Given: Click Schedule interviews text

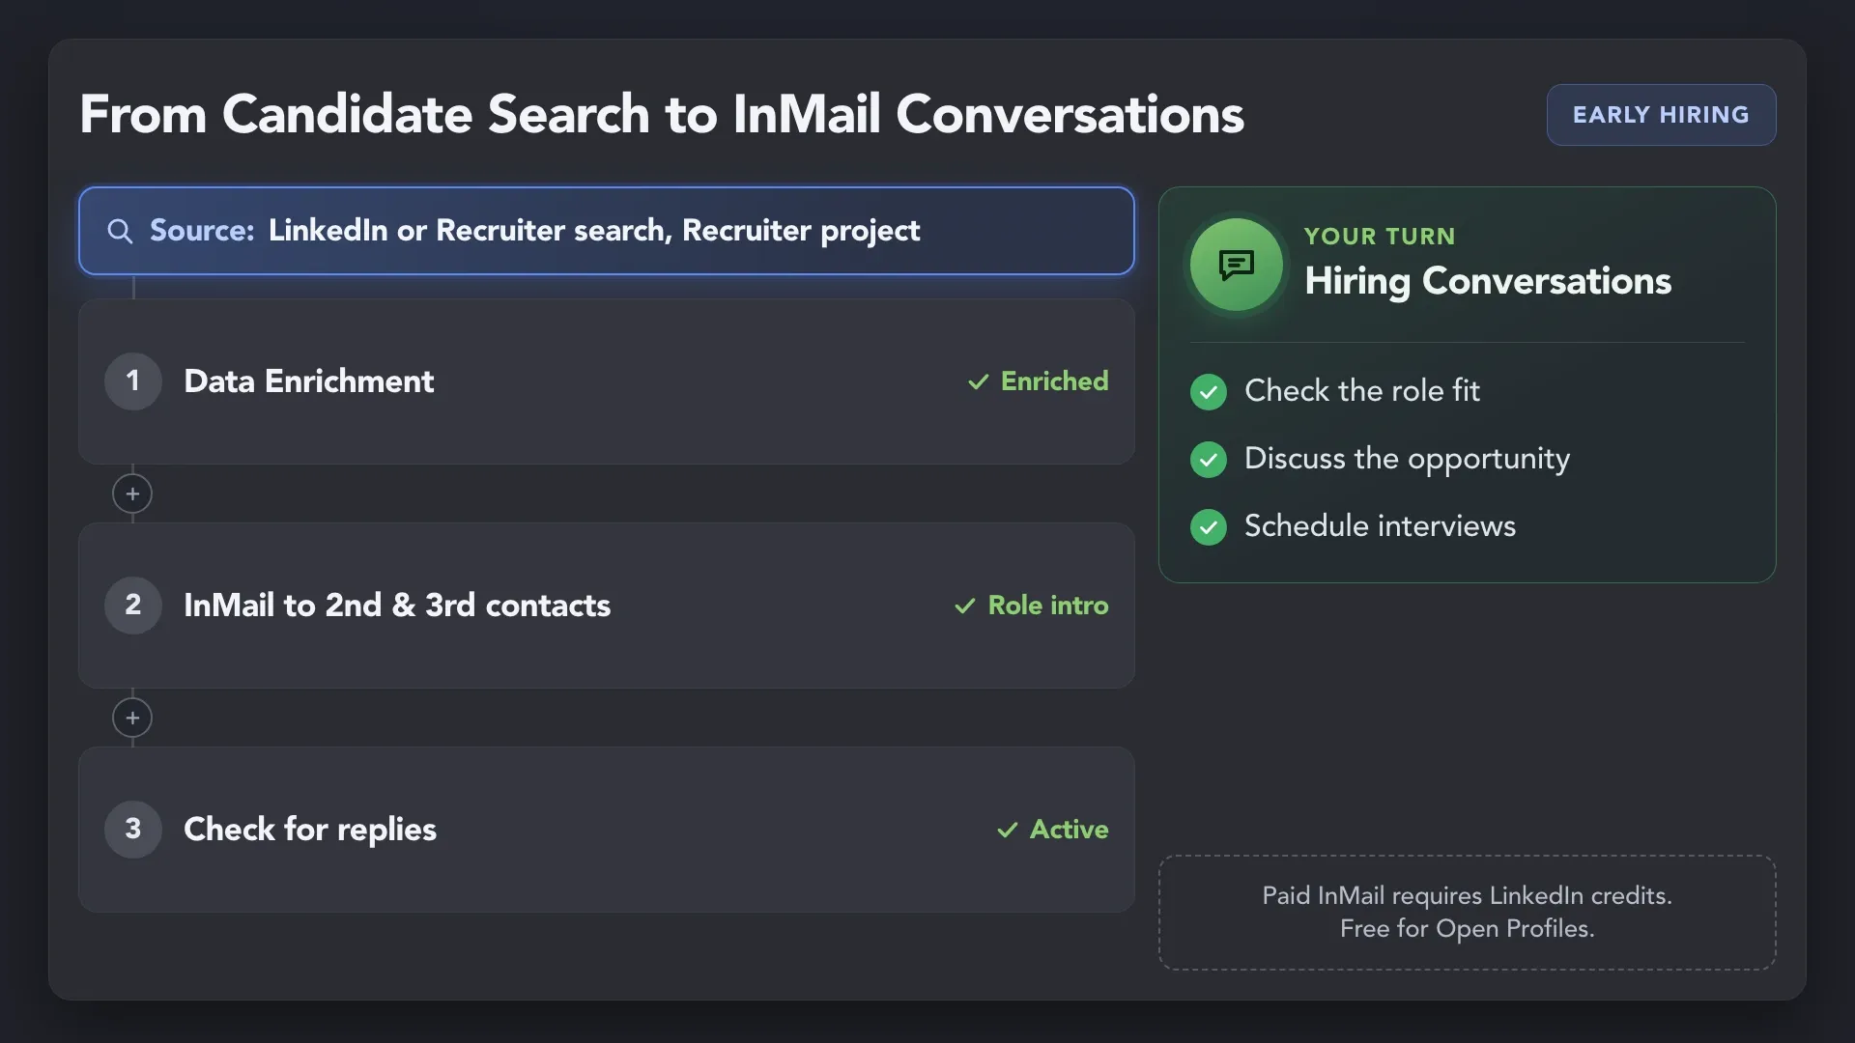Looking at the screenshot, I should click(x=1380, y=526).
